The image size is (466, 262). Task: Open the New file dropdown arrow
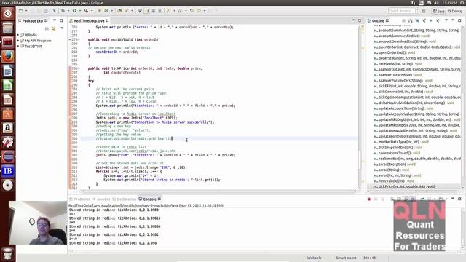click(x=26, y=11)
